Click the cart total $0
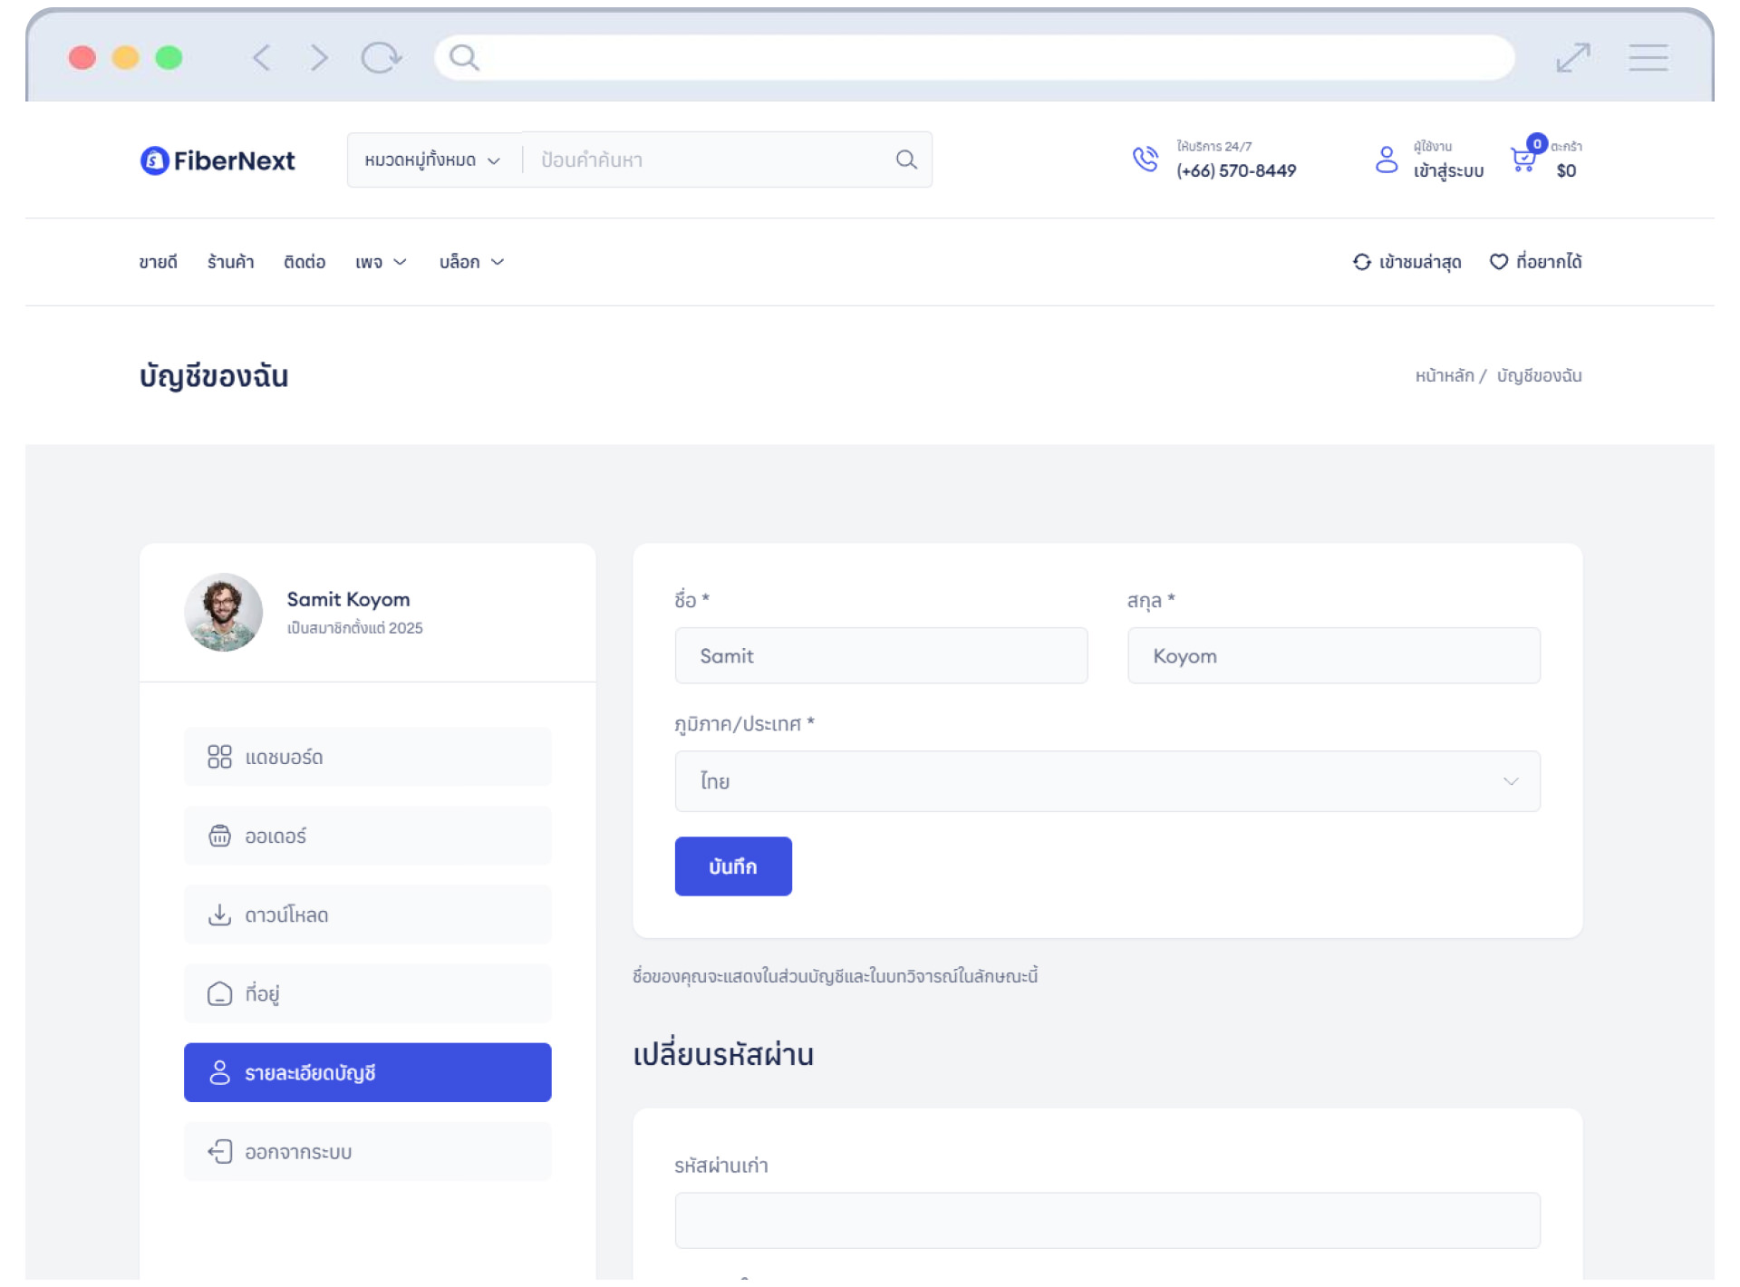1740x1287 pixels. [1566, 170]
